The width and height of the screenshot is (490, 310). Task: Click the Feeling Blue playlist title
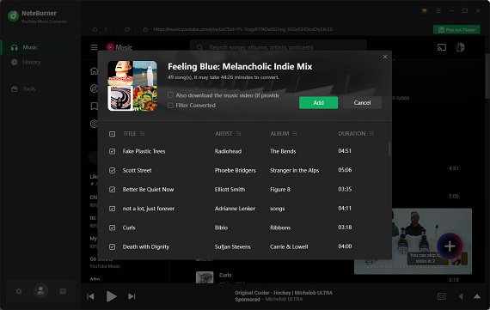tap(240, 66)
